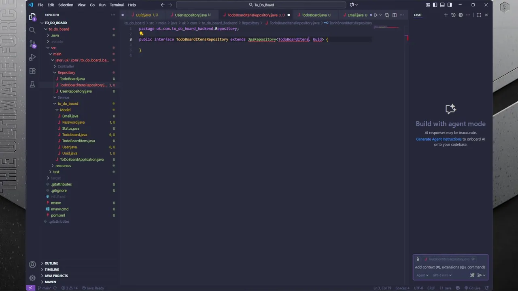The width and height of the screenshot is (518, 291).
Task: Toggle the secondary side bar layout button
Action: coord(450,5)
